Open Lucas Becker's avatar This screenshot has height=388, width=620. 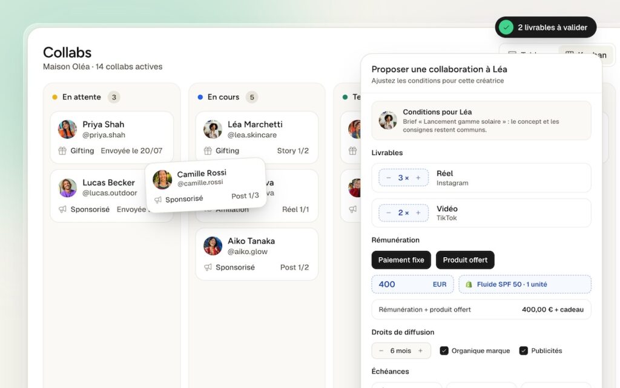pyautogui.click(x=68, y=188)
